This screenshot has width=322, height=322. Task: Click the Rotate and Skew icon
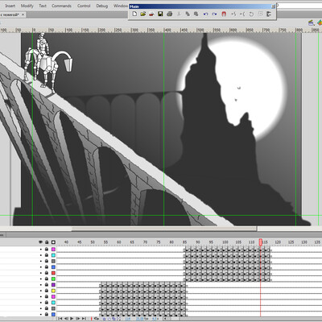pyautogui.click(x=251, y=14)
